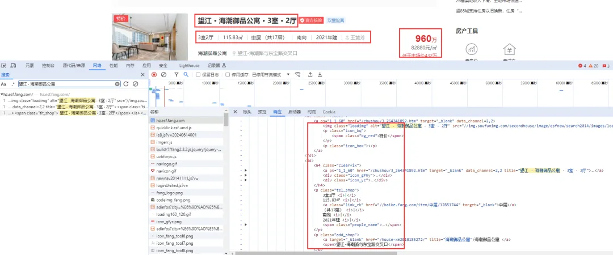Clear the search input text

click(117, 84)
